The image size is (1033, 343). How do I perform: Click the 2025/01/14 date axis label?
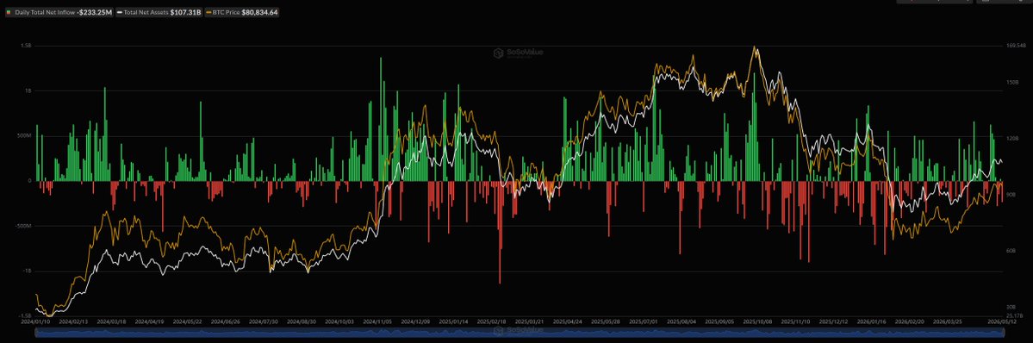click(452, 322)
